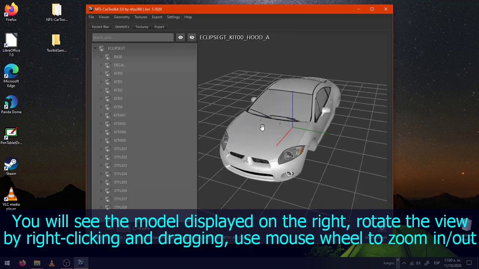Expand the KIT02 tree node
479x269 pixels.
pos(101,90)
